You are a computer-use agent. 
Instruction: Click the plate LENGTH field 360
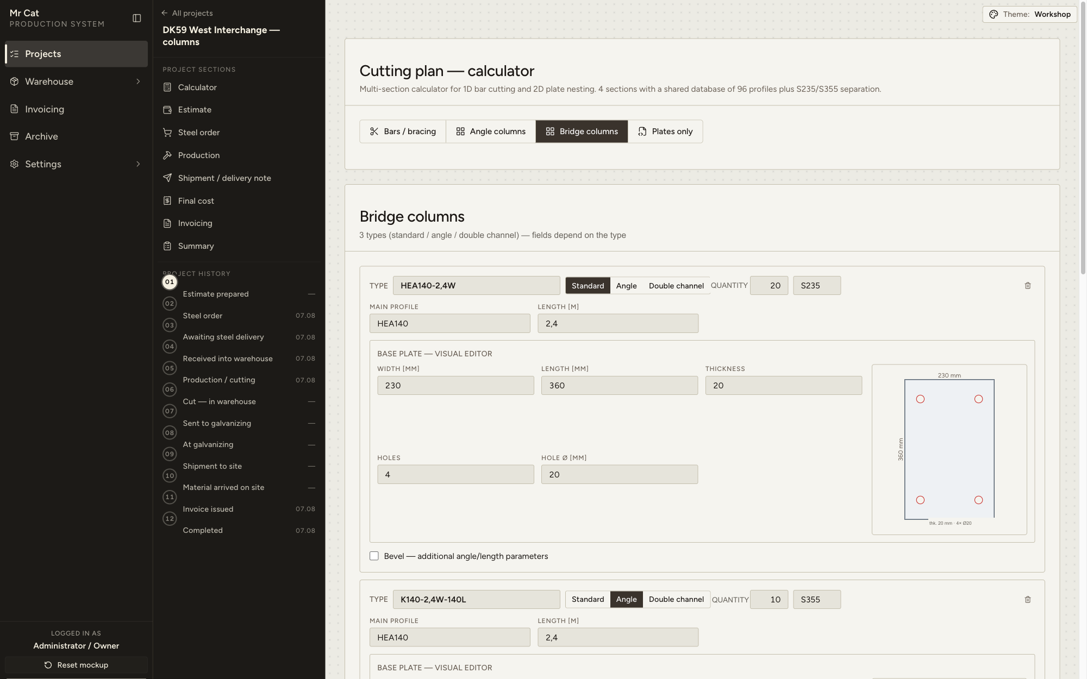tap(619, 386)
